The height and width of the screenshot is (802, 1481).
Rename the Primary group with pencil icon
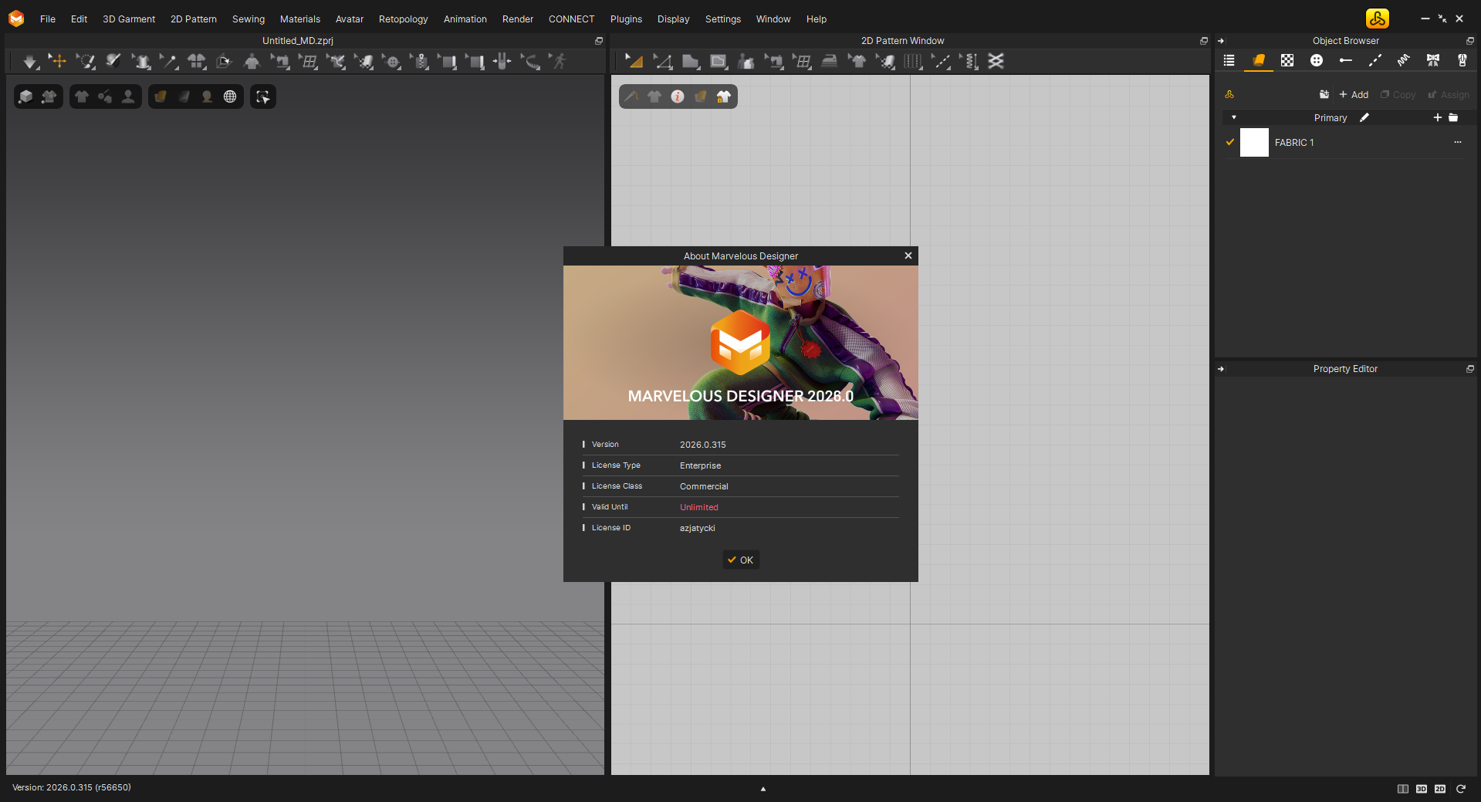tap(1364, 117)
